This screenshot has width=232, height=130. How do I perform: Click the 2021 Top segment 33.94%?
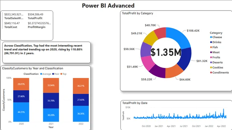(51, 86)
